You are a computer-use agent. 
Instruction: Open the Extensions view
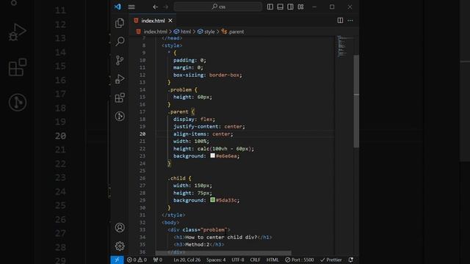click(x=120, y=98)
